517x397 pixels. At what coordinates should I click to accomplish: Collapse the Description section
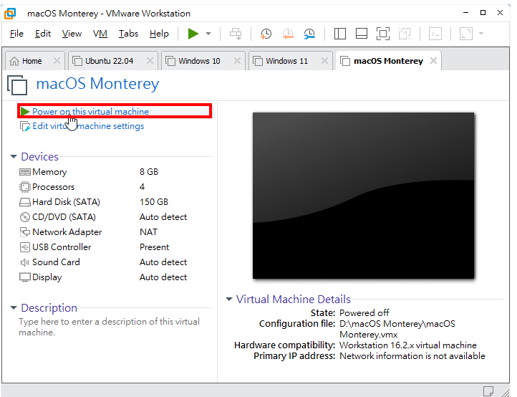click(x=13, y=308)
